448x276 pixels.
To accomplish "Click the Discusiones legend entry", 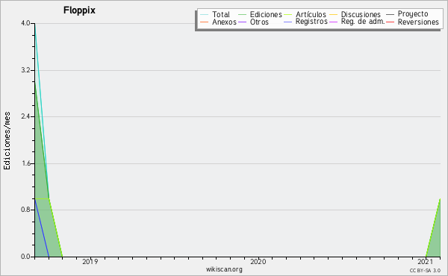I will point(361,15).
